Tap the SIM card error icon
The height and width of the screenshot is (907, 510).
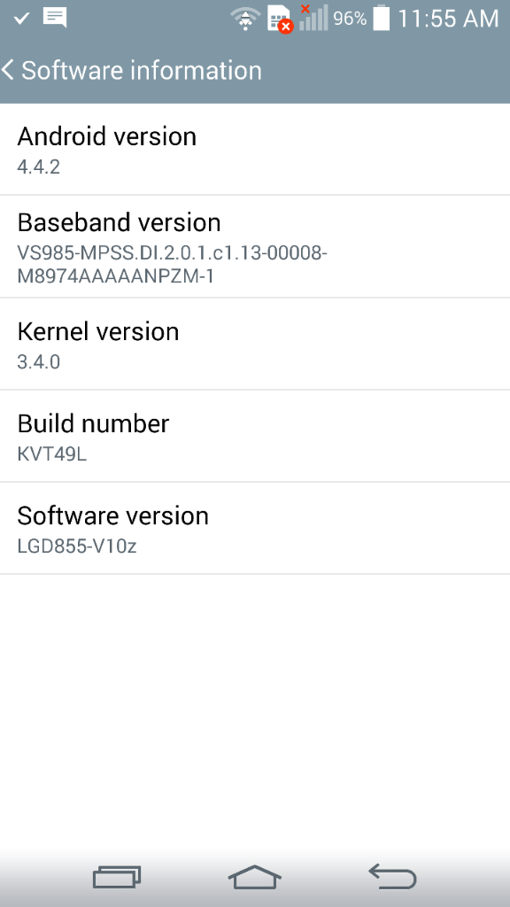coord(280,19)
